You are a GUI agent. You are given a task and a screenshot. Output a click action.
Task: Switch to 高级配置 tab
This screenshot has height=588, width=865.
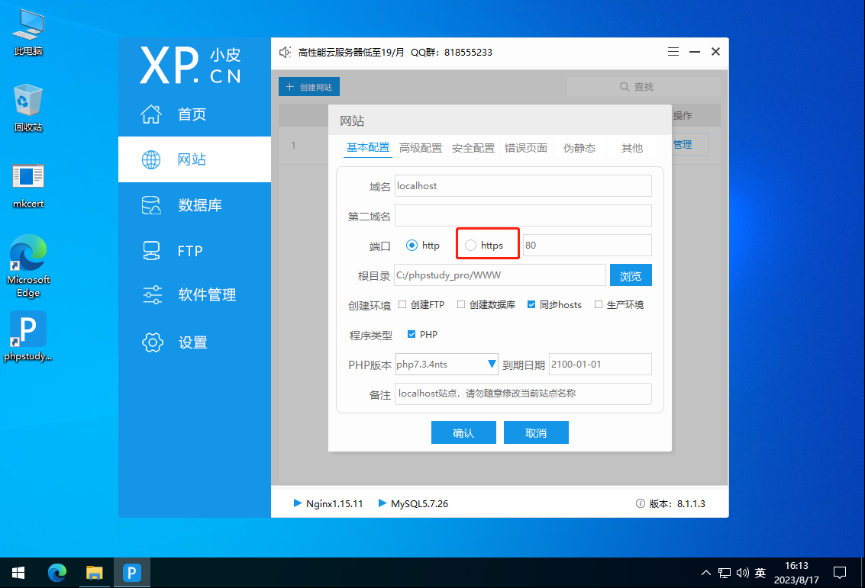click(x=421, y=148)
